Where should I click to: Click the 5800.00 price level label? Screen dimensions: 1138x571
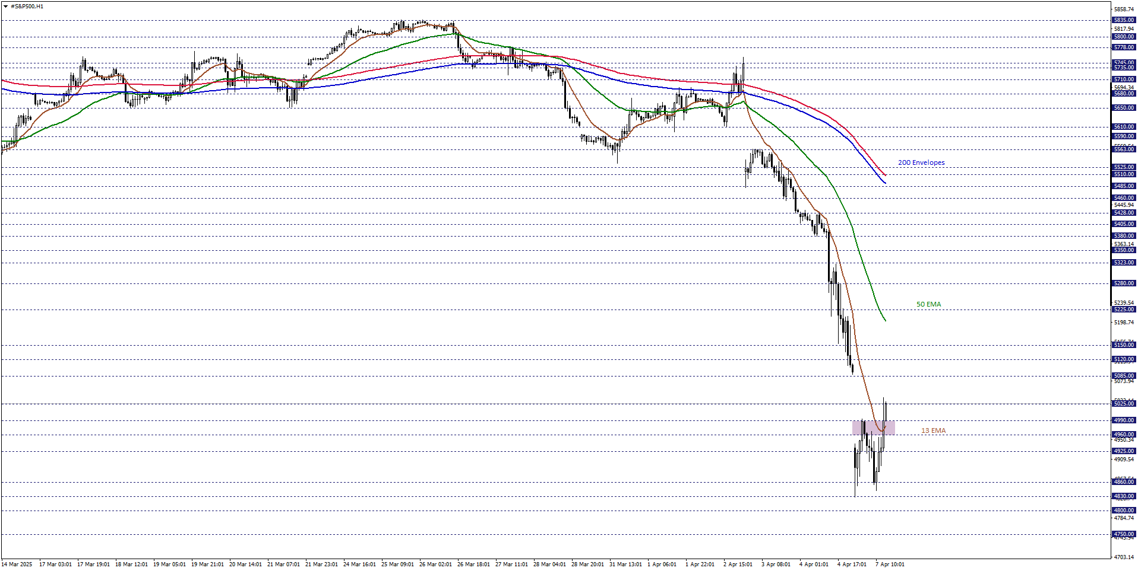(x=1124, y=37)
